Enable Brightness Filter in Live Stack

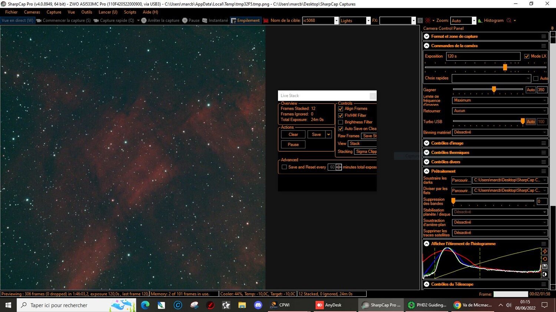coord(341,122)
